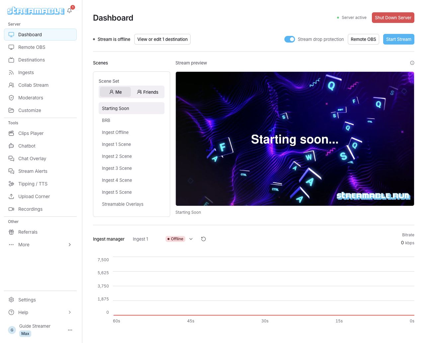This screenshot has height=343, width=425.
Task: Click the Ingests signal icon
Action: point(11,72)
